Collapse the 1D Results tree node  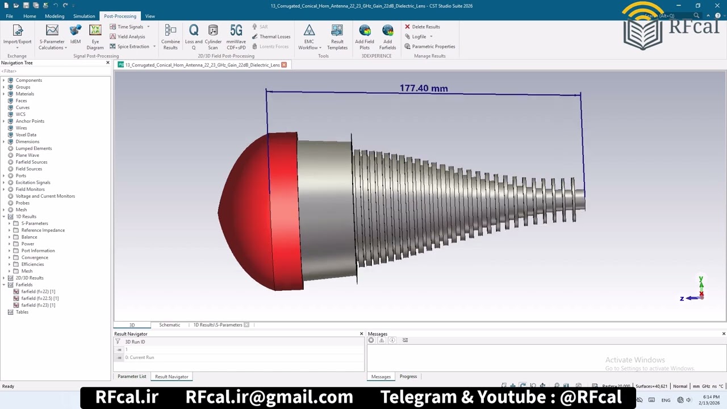pos(3,216)
